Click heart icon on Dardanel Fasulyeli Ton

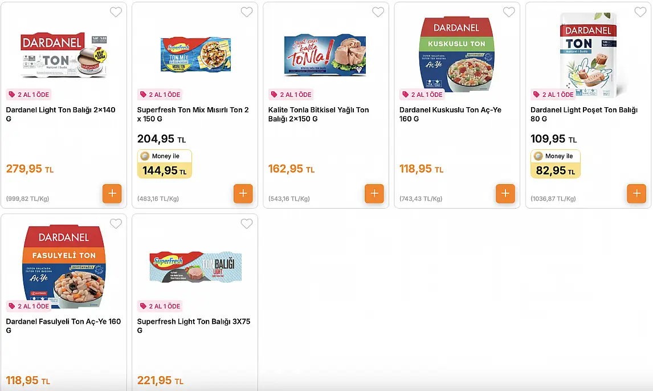116,223
